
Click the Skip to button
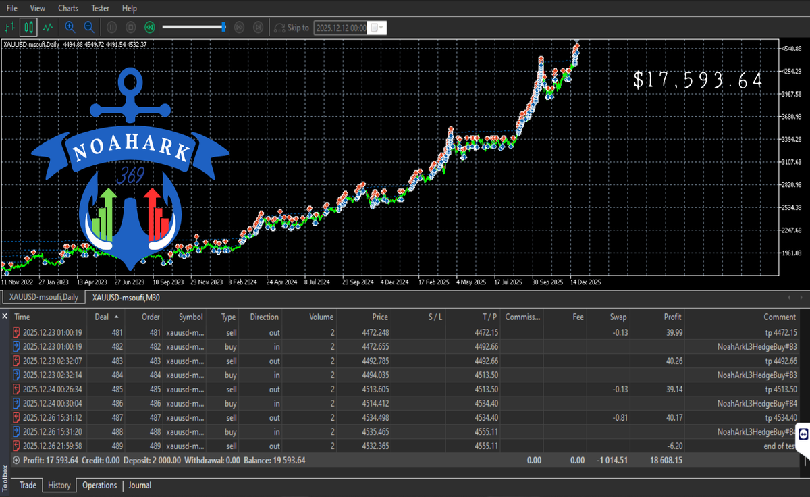click(292, 28)
